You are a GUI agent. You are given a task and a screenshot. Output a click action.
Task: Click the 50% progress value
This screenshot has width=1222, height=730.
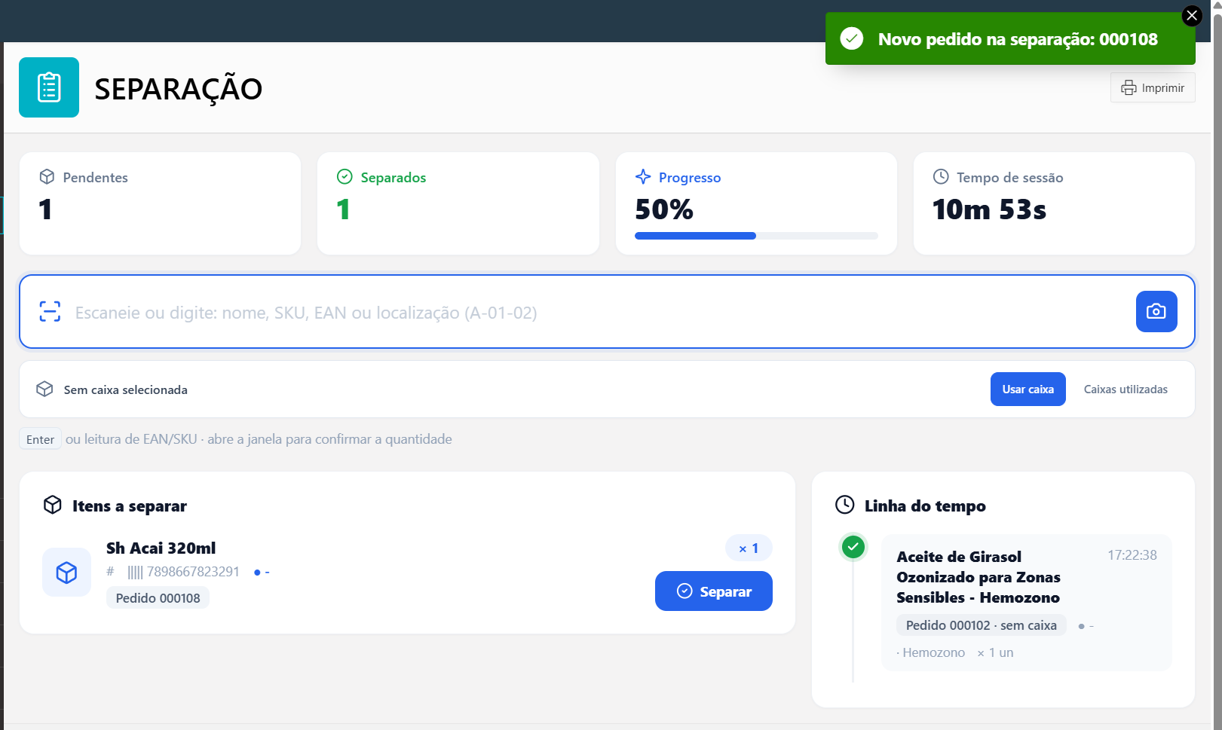664,209
